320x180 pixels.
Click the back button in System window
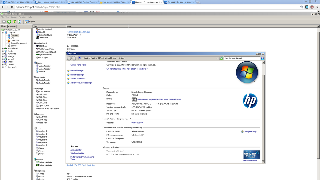pyautogui.click(x=69, y=58)
